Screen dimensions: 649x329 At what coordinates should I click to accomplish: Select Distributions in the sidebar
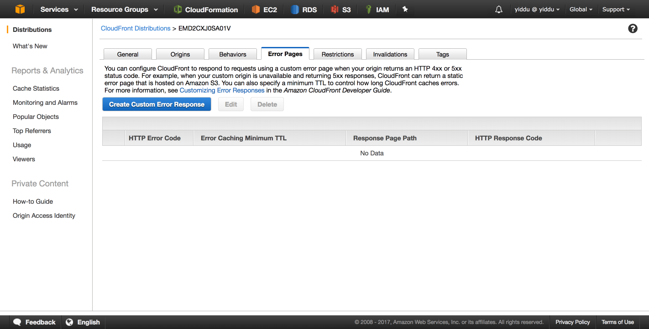coord(32,30)
